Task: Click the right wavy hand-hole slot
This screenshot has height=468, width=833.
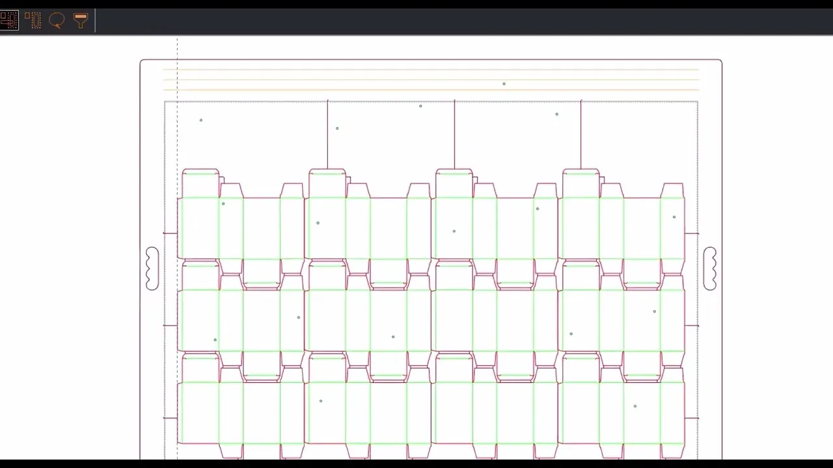Action: point(710,268)
